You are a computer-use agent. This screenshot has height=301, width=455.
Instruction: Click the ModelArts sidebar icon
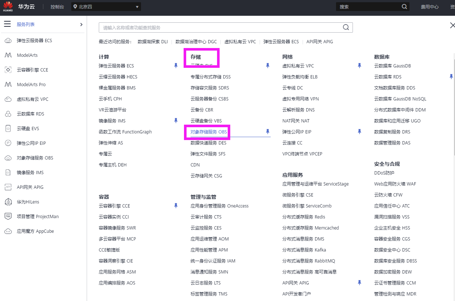pyautogui.click(x=8, y=55)
